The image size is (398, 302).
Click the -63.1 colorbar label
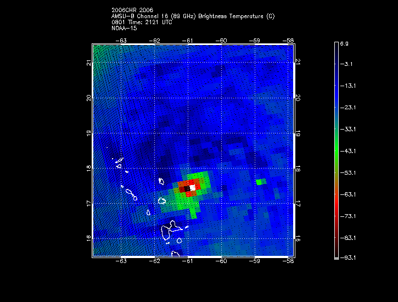tap(348, 194)
